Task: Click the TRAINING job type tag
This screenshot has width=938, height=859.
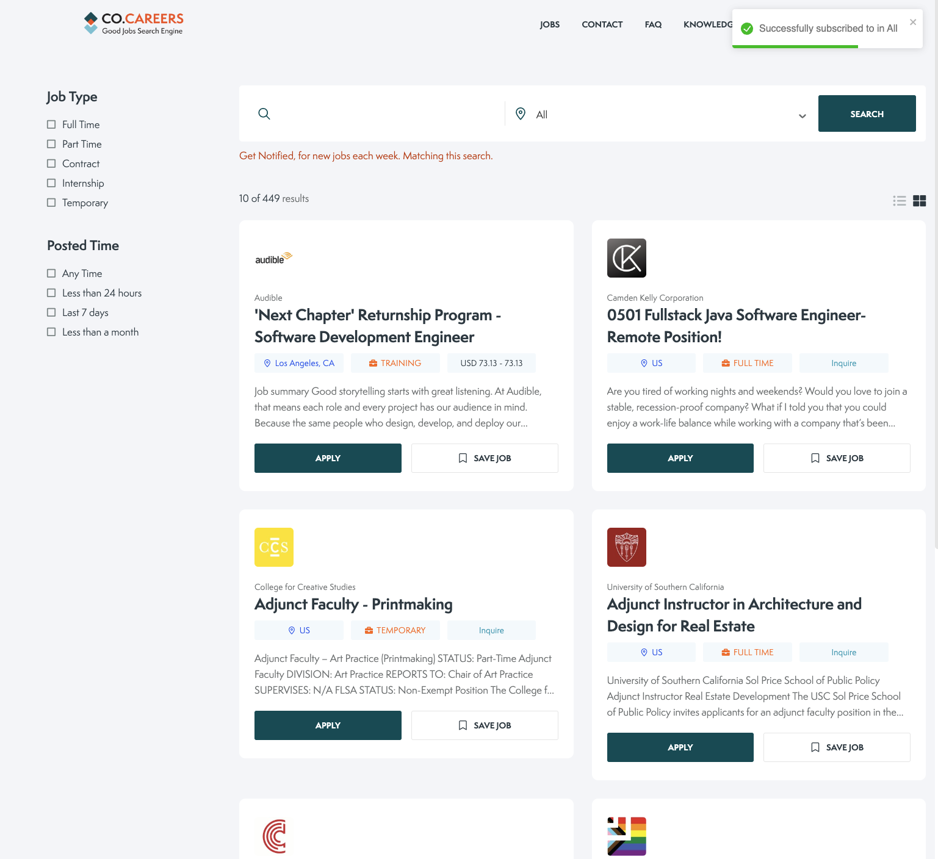Action: click(395, 363)
